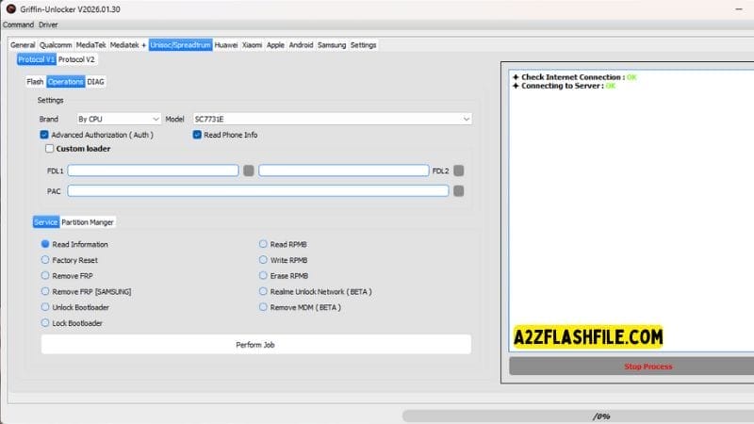Select the Protocol V1 tab
The height and width of the screenshot is (424, 754).
37,59
